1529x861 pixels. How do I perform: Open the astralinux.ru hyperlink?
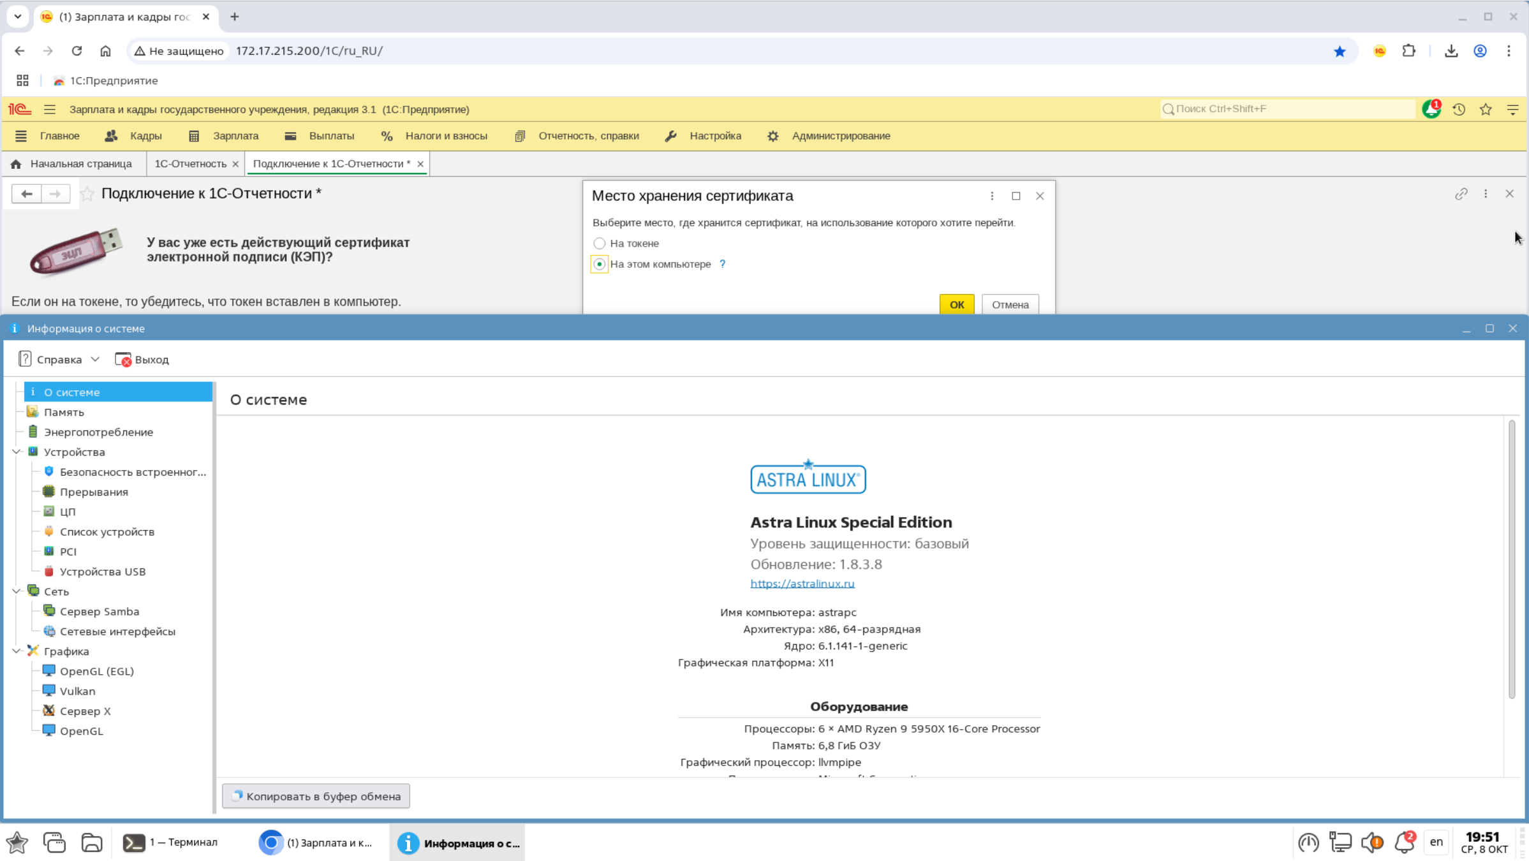pyautogui.click(x=802, y=584)
